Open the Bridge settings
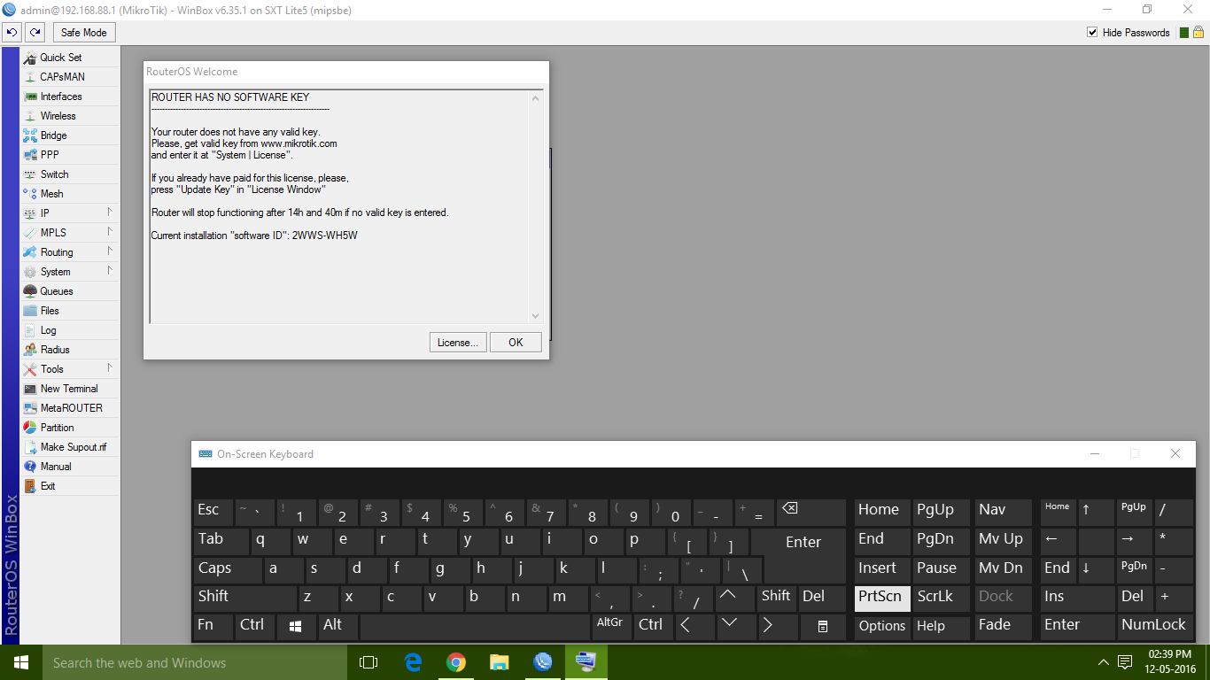Viewport: 1210px width, 680px height. (x=70, y=135)
